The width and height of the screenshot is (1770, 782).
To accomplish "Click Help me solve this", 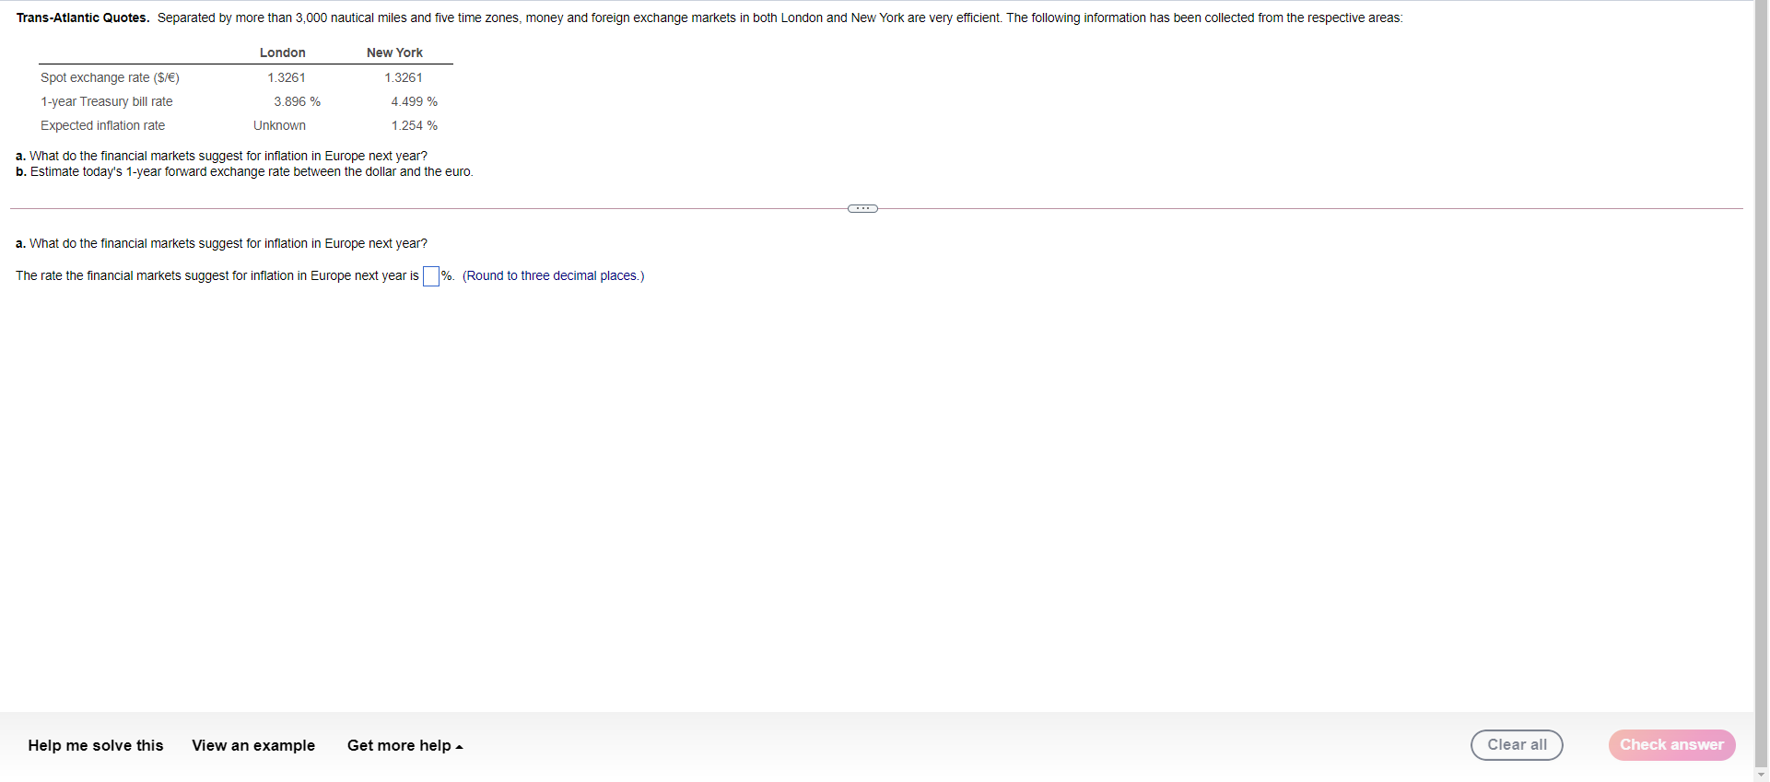I will point(96,745).
